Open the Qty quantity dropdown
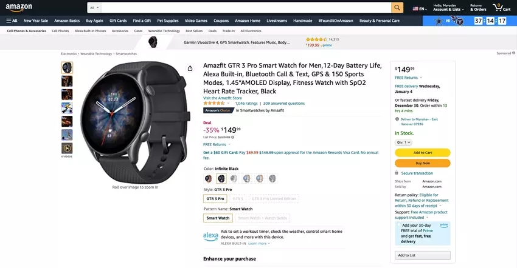The height and width of the screenshot is (268, 517). (404, 142)
